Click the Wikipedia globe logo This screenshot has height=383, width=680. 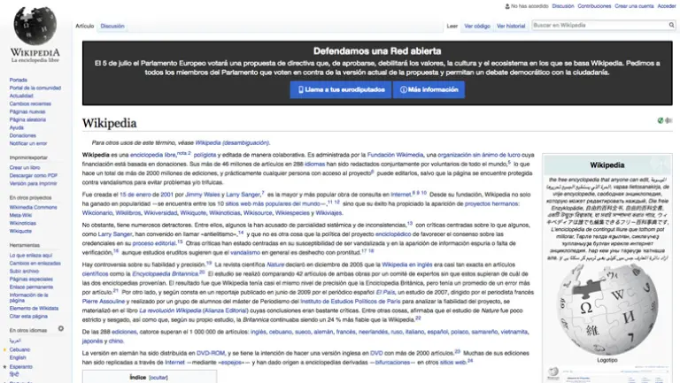click(x=34, y=28)
